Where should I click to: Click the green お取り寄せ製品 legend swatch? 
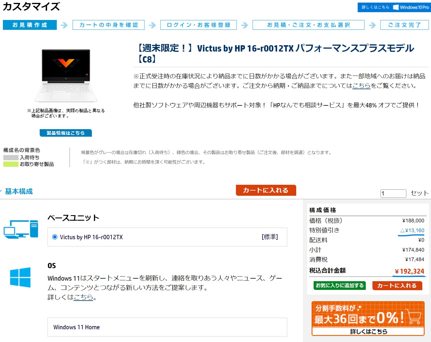11,164
